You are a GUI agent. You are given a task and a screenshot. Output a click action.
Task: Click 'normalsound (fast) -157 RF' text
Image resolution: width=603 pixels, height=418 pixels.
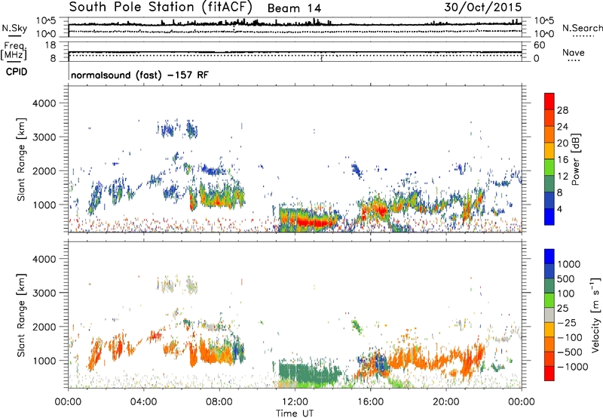tap(139, 75)
